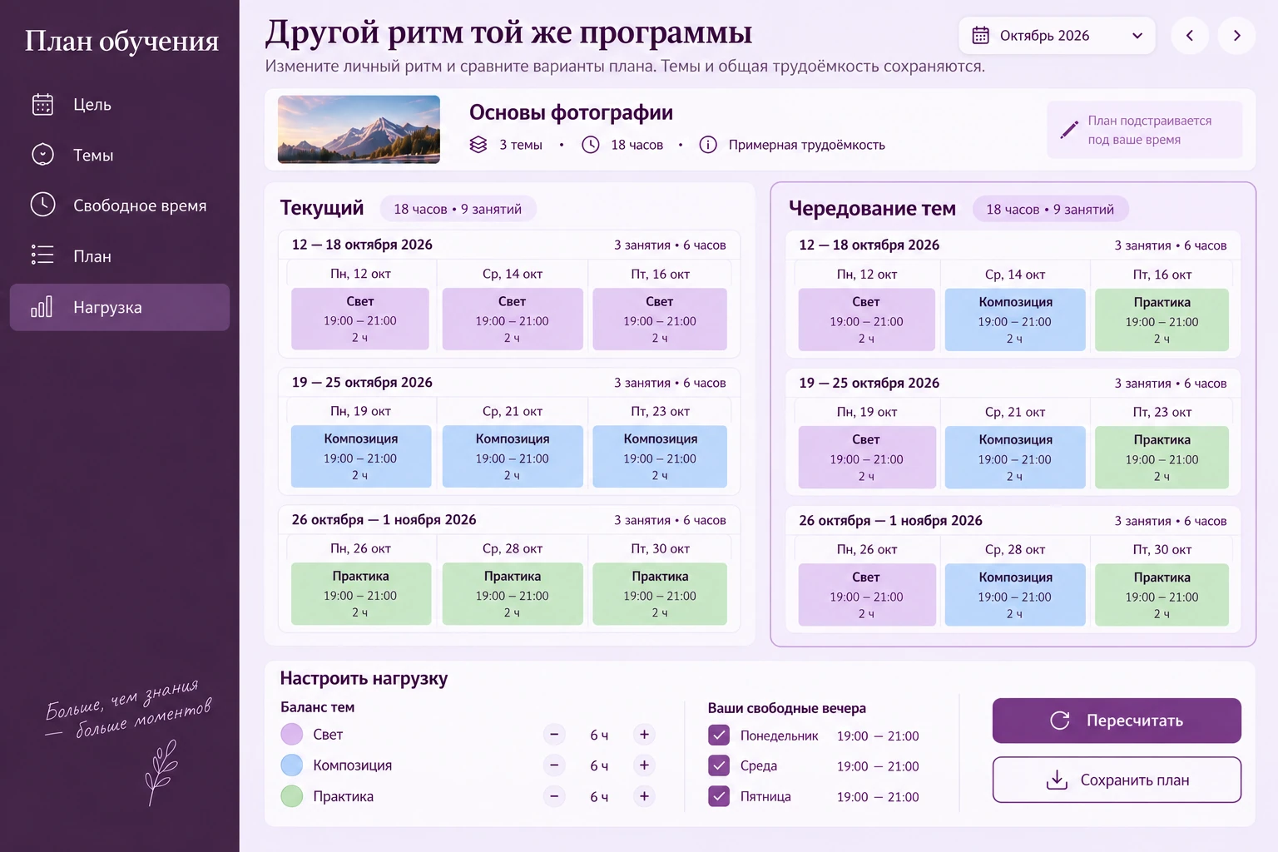The image size is (1278, 852).
Task: Open the Октябрь 2026 month dropdown
Action: coord(1057,36)
